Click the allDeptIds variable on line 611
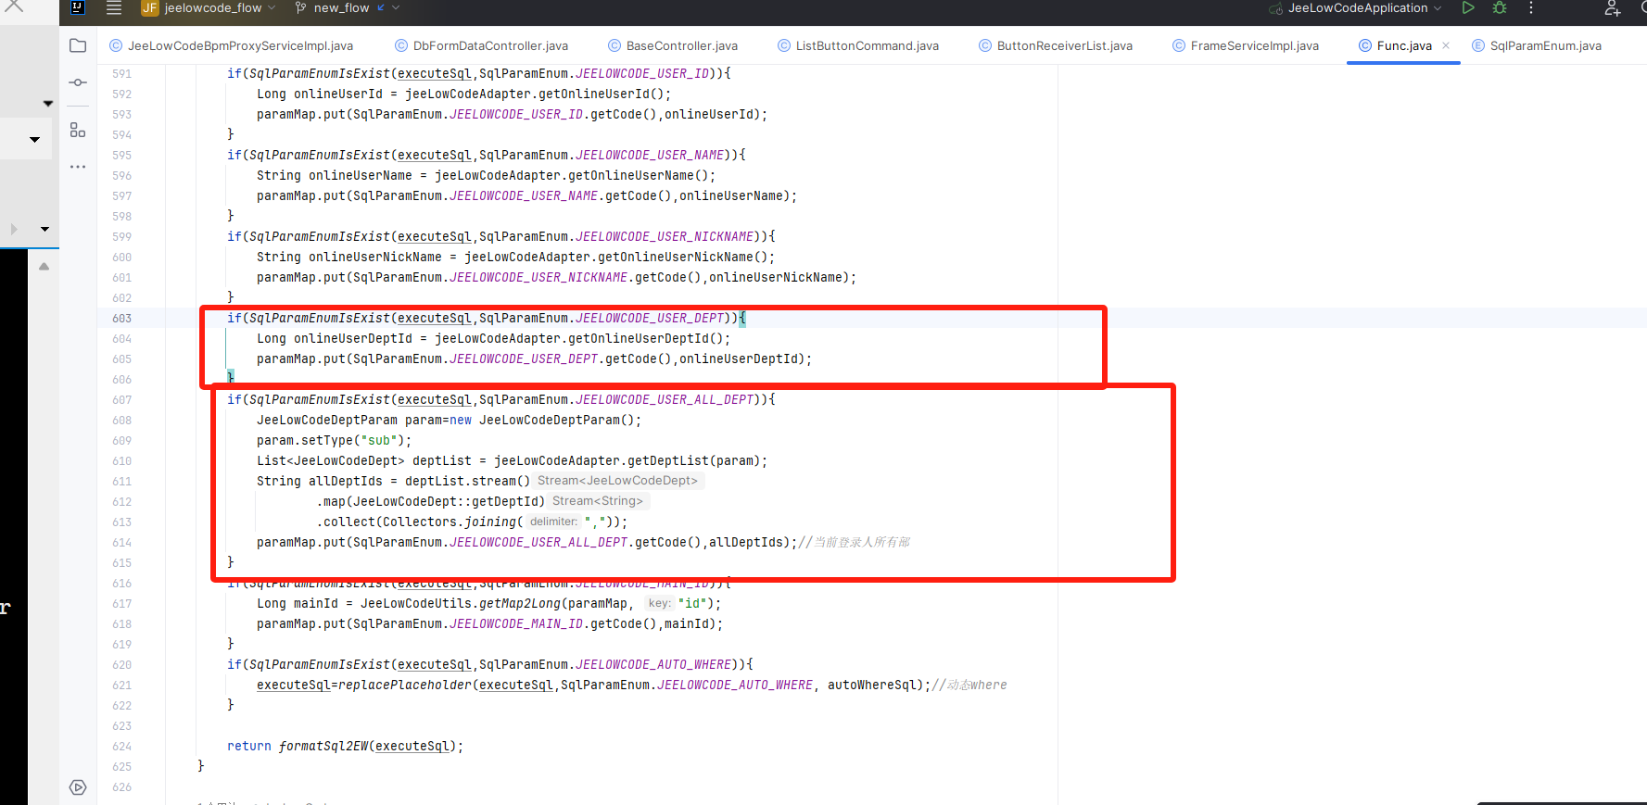Image resolution: width=1647 pixels, height=805 pixels. [346, 481]
